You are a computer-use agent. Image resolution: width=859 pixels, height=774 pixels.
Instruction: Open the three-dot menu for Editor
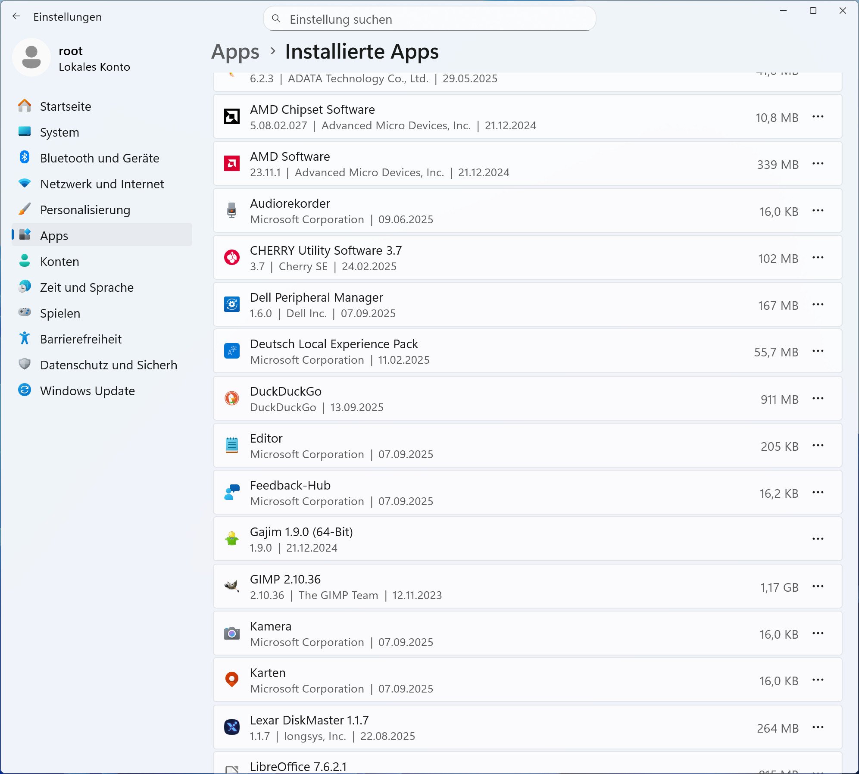pos(818,446)
